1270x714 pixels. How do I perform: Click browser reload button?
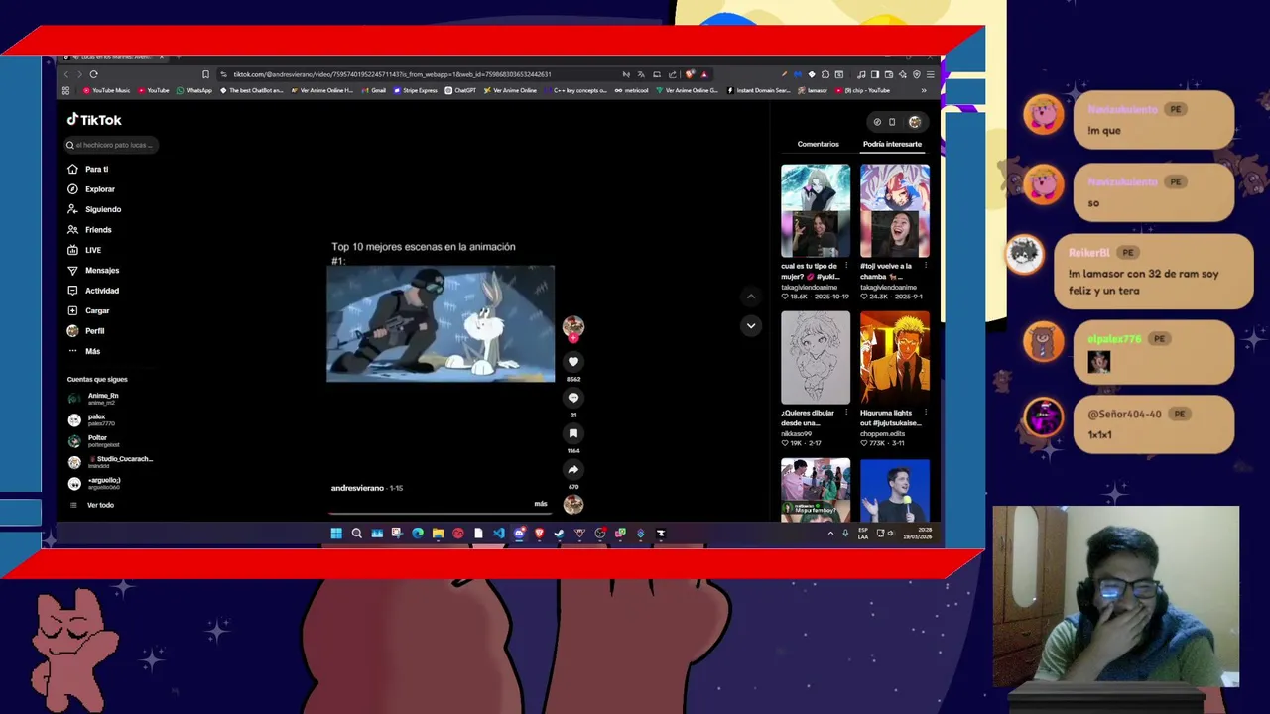pos(93,74)
